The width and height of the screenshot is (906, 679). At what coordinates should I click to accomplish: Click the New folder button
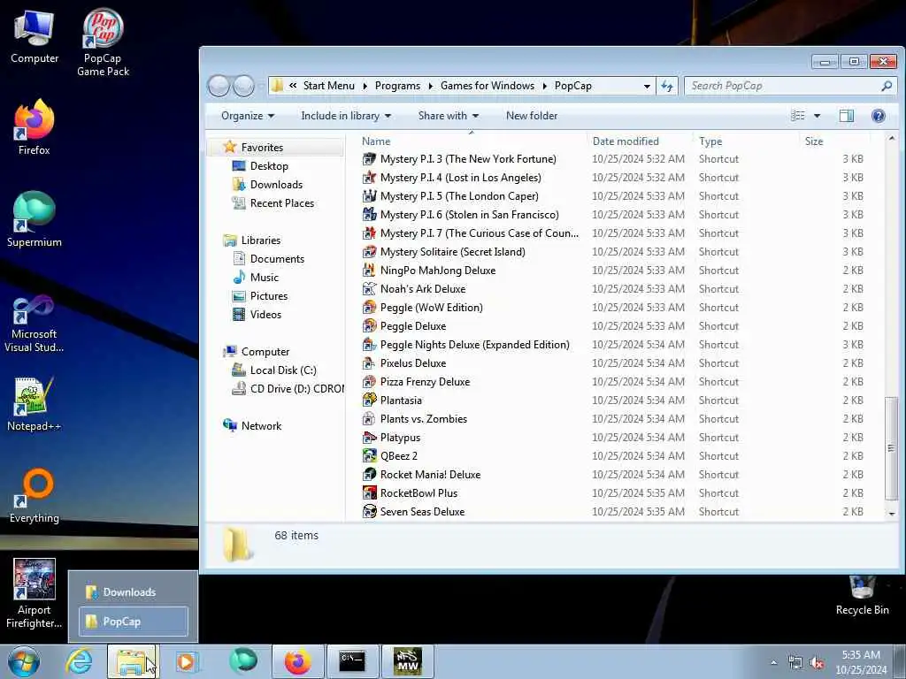pos(532,116)
